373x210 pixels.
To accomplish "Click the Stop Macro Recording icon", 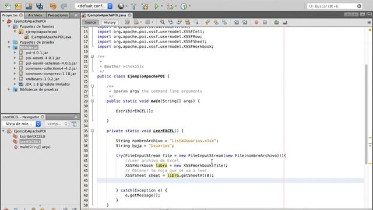I will (x=265, y=22).
